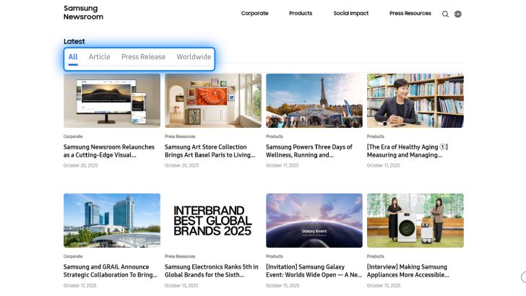Click October 15, 2025 date under Global Brands
Image resolution: width=526 pixels, height=296 pixels.
(181, 286)
